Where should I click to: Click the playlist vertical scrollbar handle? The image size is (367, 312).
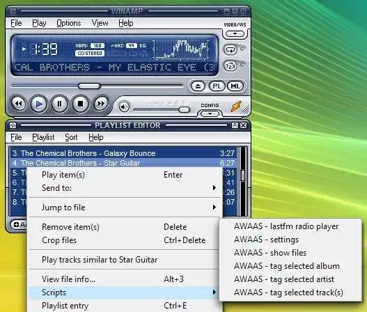(243, 175)
